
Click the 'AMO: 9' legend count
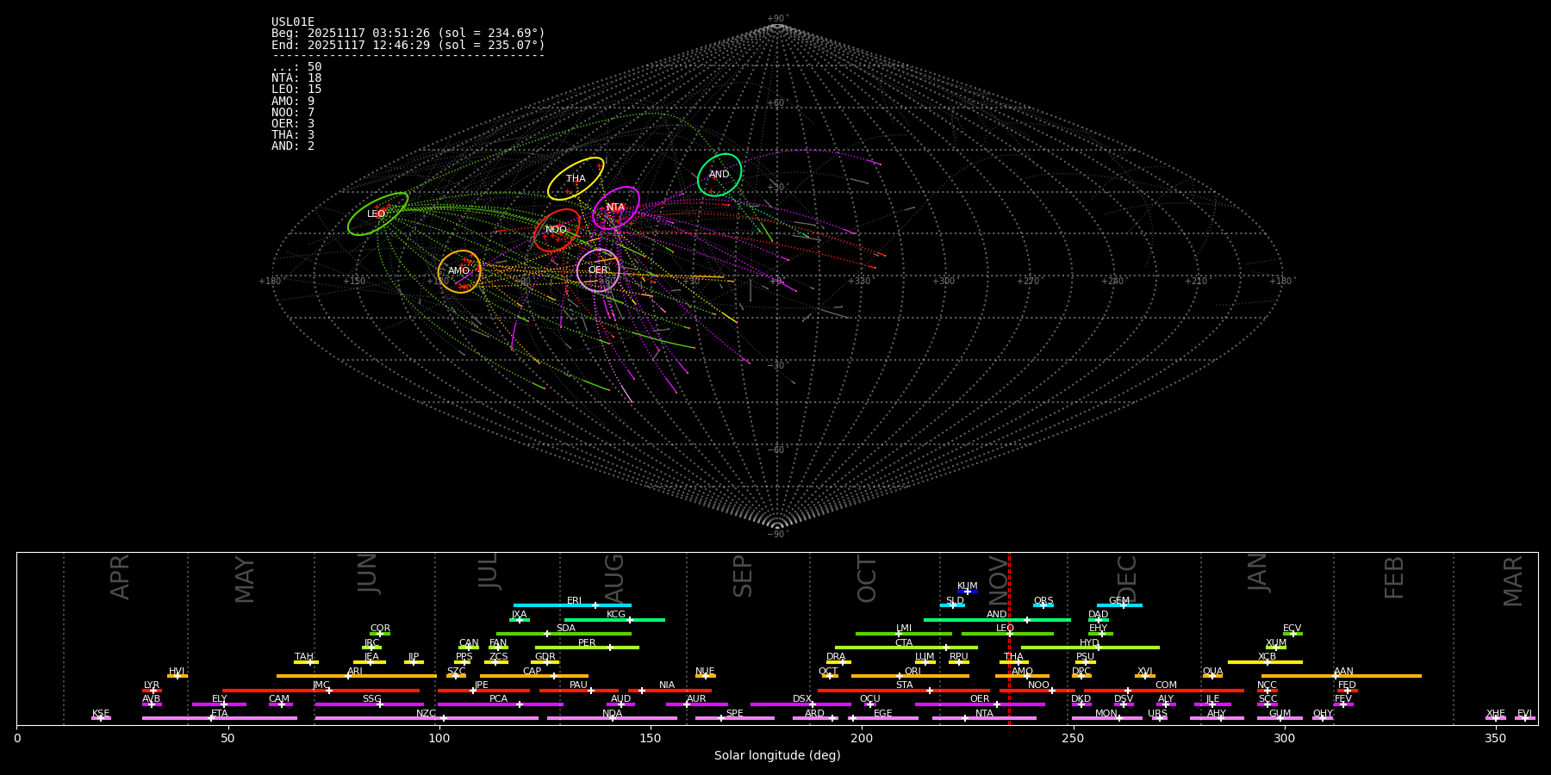pyautogui.click(x=293, y=102)
